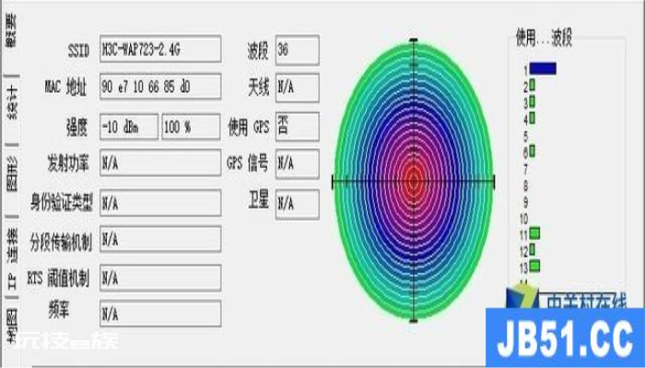The image size is (645, 368).
Task: Click the MAC 地址 field
Action: point(160,86)
